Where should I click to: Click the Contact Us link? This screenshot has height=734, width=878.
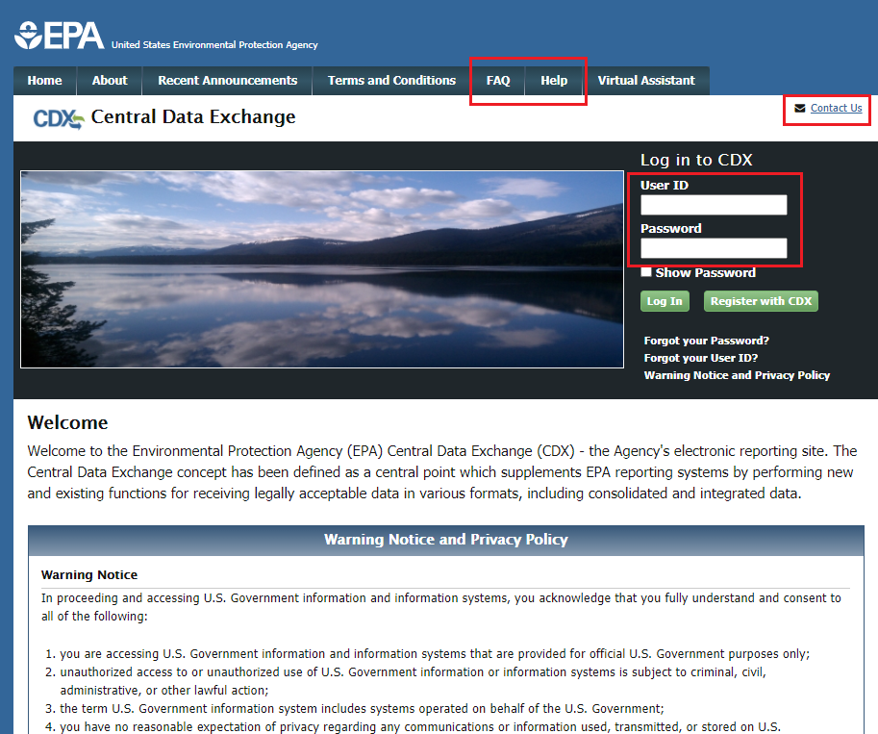click(x=836, y=108)
